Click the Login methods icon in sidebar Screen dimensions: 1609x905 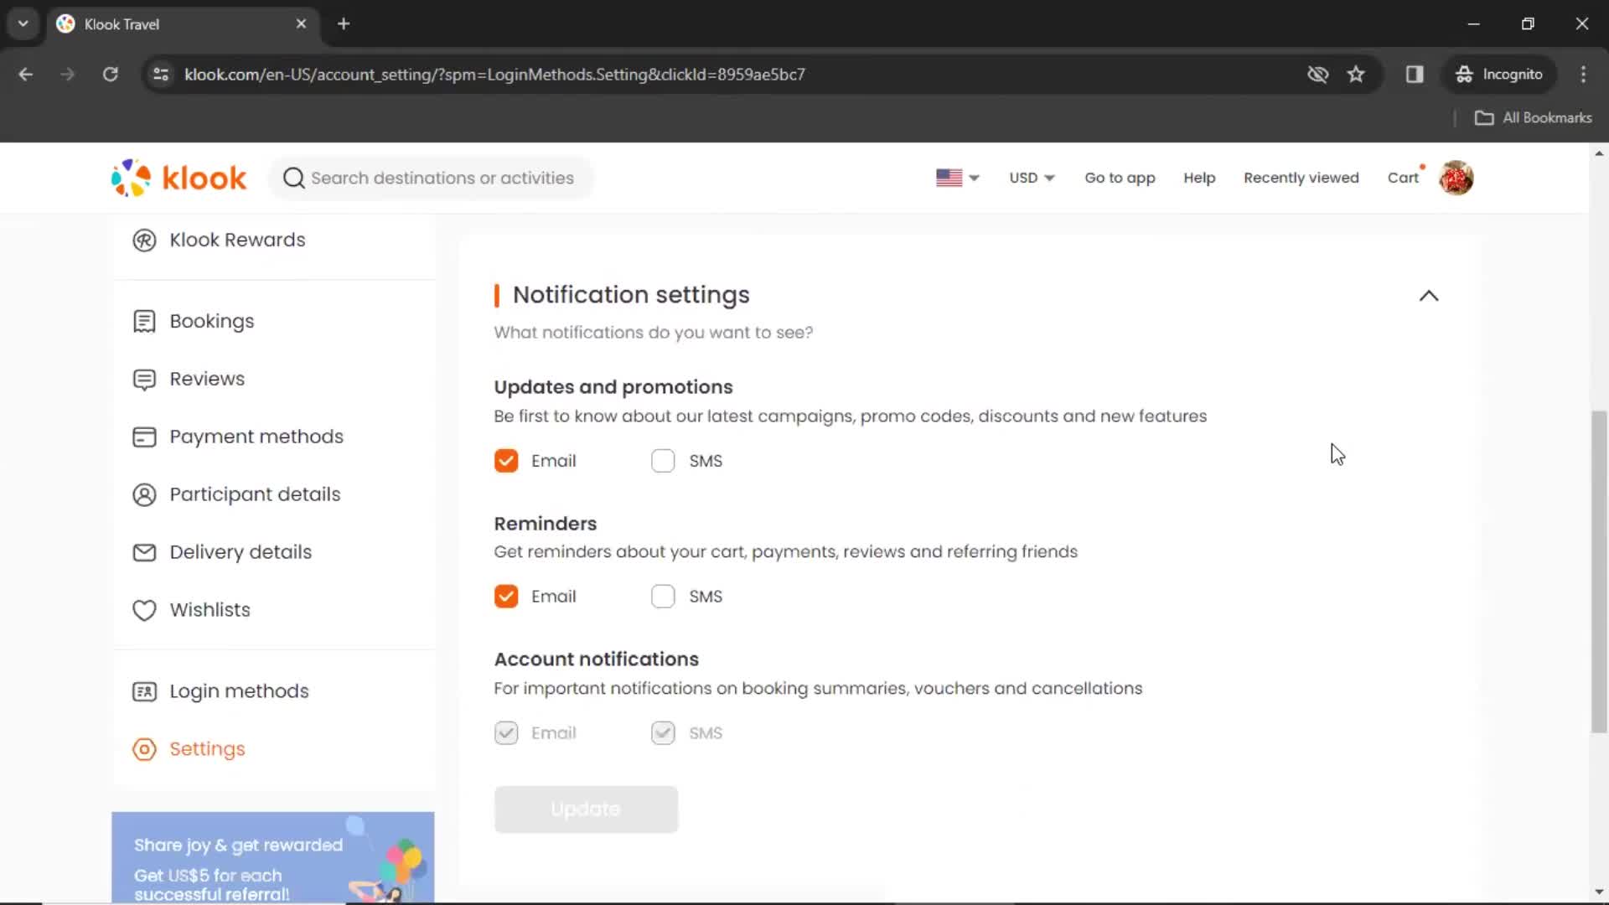point(143,690)
